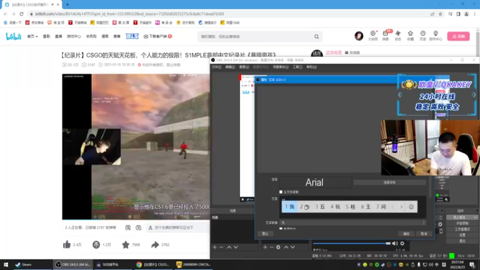Open danmaku settings icon below video
This screenshot has height=270, width=480.
(139, 227)
